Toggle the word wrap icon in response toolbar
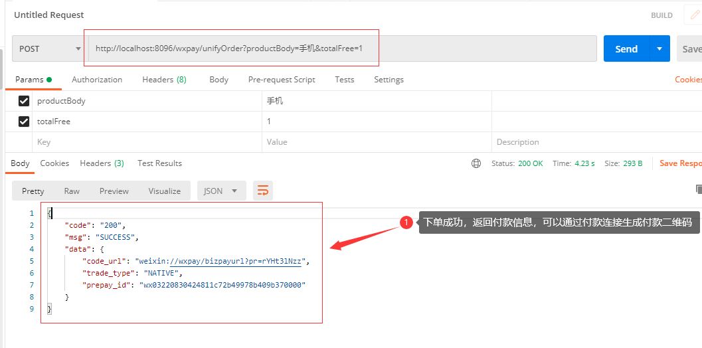Viewport: 702px width, 348px height. [263, 191]
